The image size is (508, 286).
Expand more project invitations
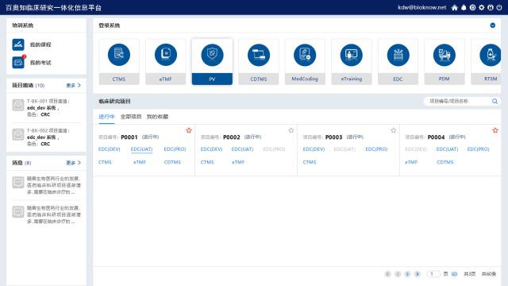coord(74,85)
